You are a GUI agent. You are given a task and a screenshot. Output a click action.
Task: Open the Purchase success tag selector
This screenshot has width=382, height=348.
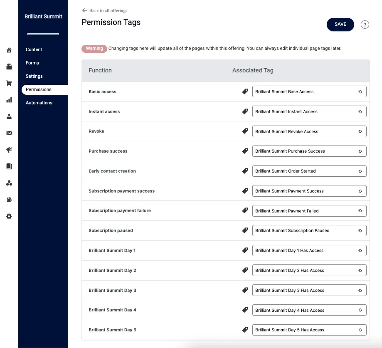tap(309, 151)
